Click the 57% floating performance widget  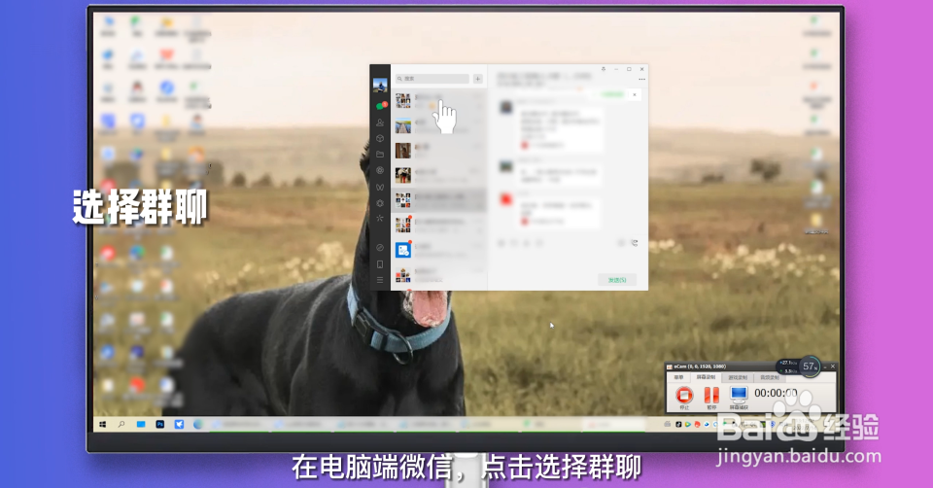coord(810,366)
